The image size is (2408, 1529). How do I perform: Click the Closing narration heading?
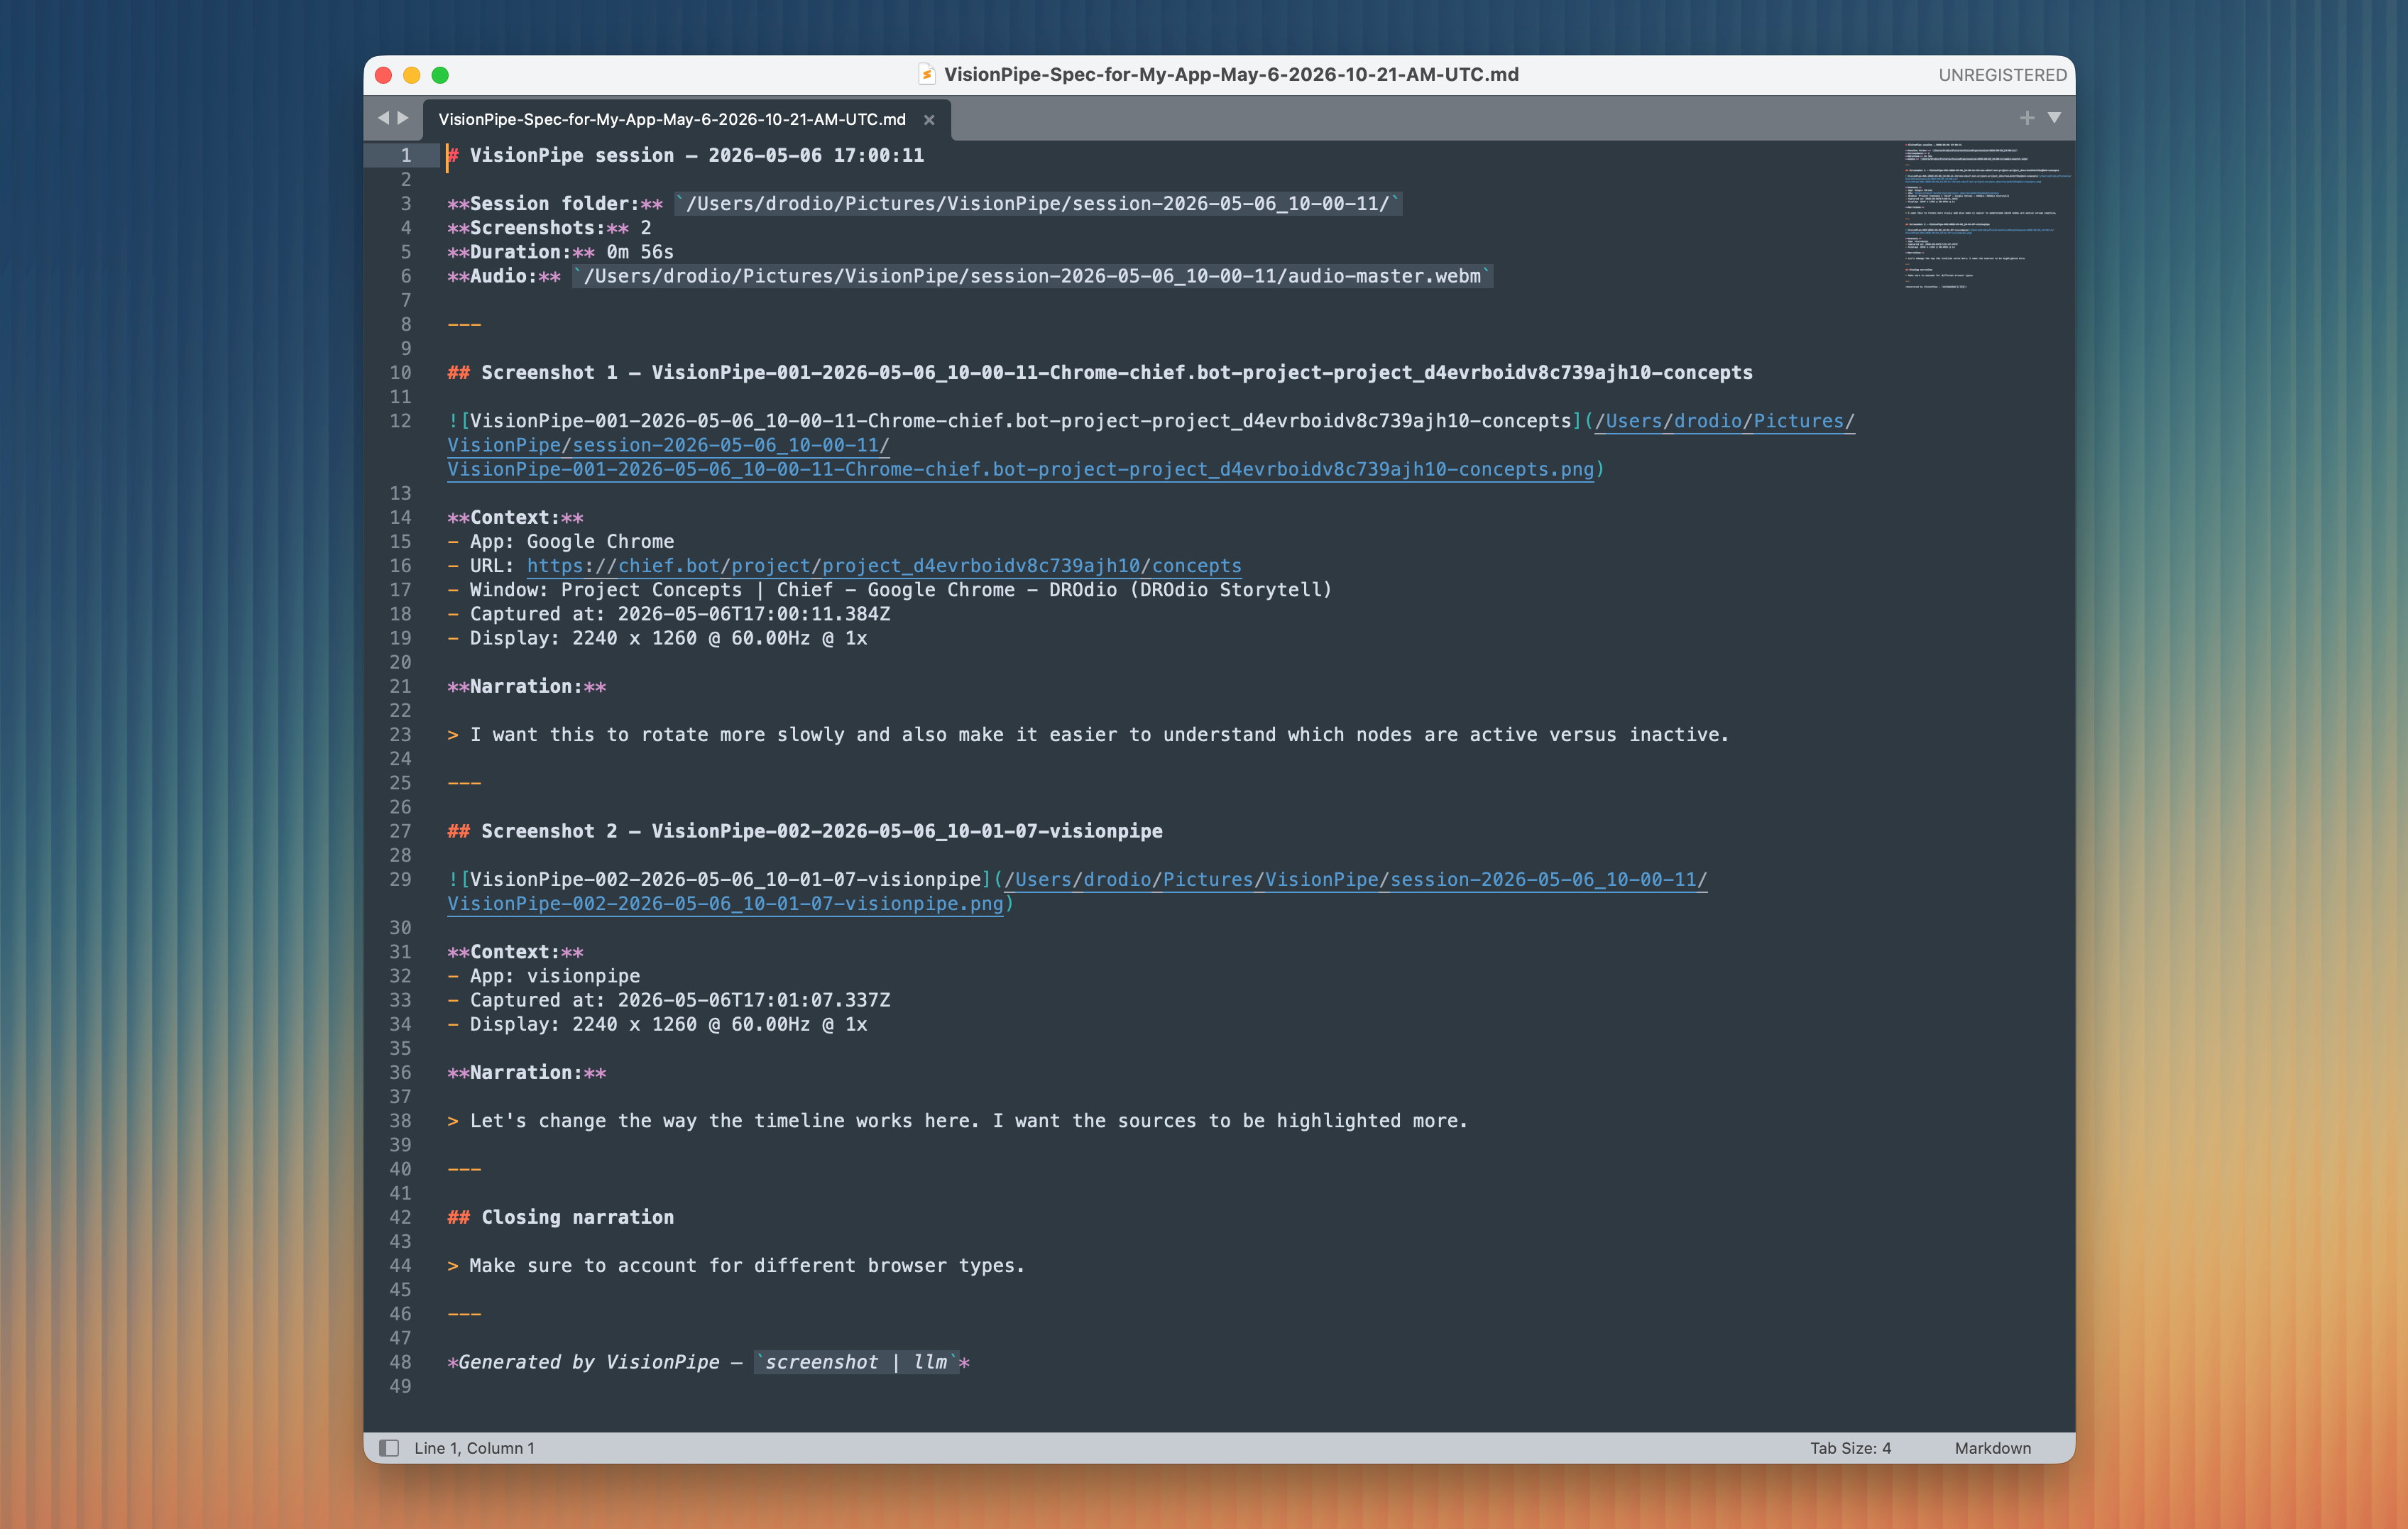click(561, 1216)
